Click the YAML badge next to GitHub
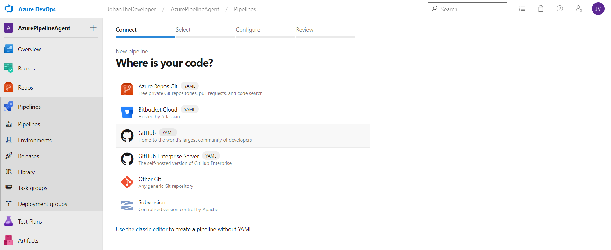 pos(168,133)
